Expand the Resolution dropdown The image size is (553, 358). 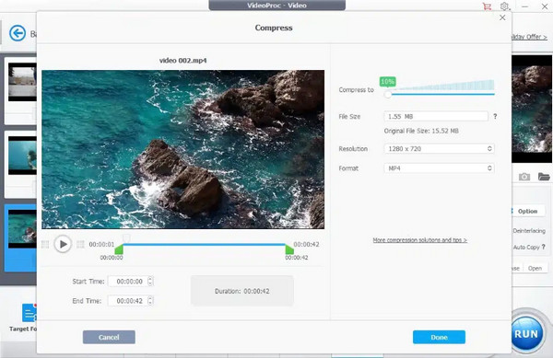coord(439,148)
